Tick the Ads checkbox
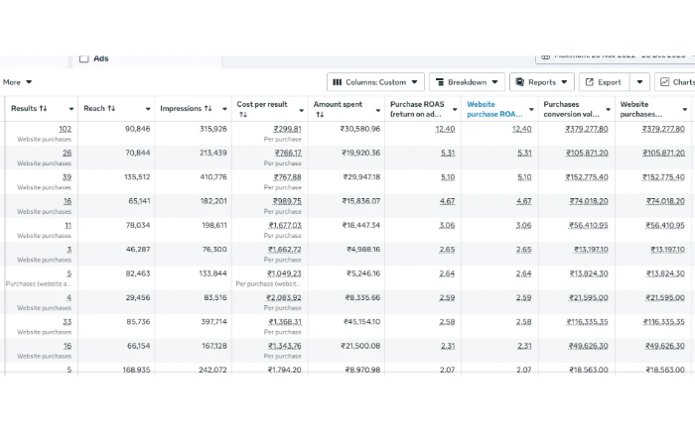695x431 pixels. point(83,58)
